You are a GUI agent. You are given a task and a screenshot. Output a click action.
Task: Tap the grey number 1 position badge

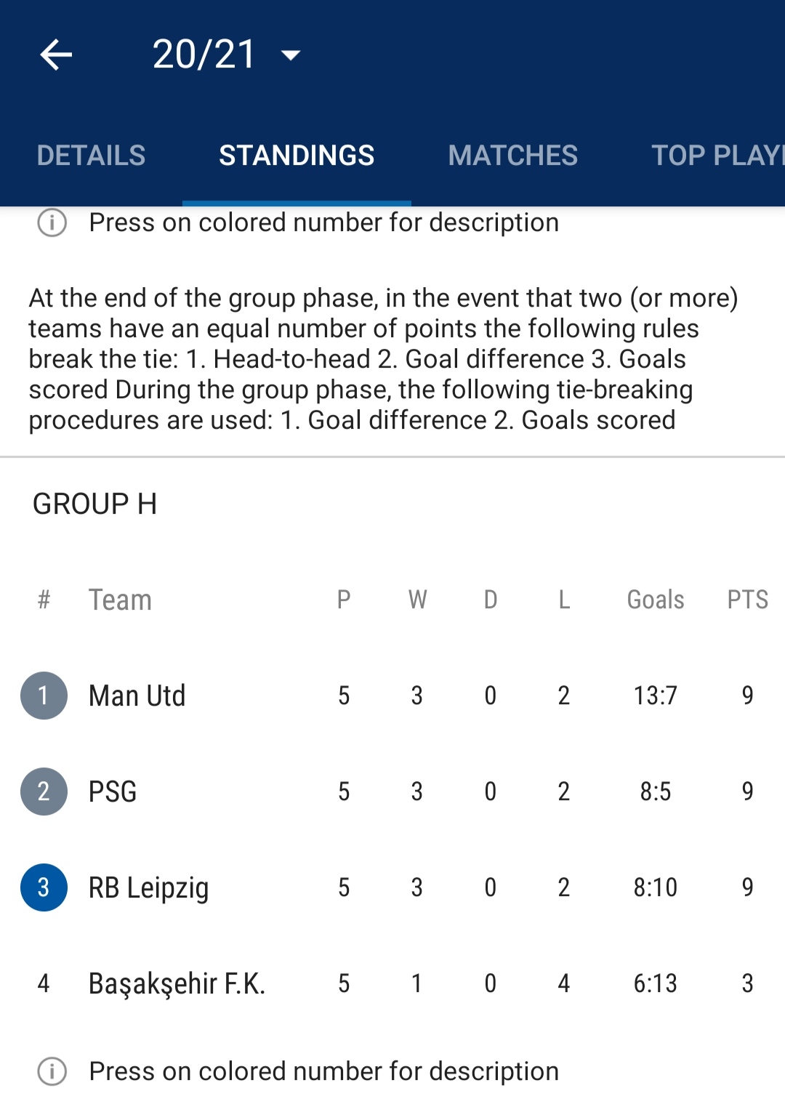pyautogui.click(x=44, y=696)
